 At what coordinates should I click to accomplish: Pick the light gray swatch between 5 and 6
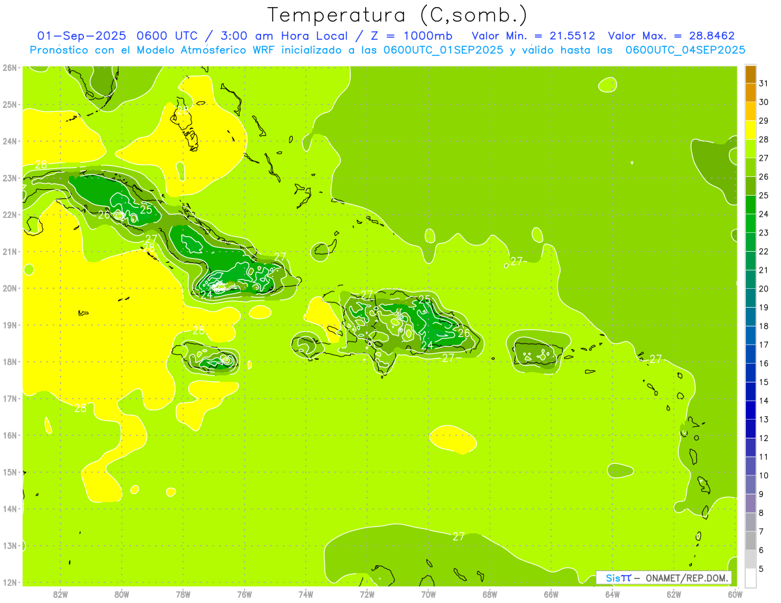tap(750, 559)
